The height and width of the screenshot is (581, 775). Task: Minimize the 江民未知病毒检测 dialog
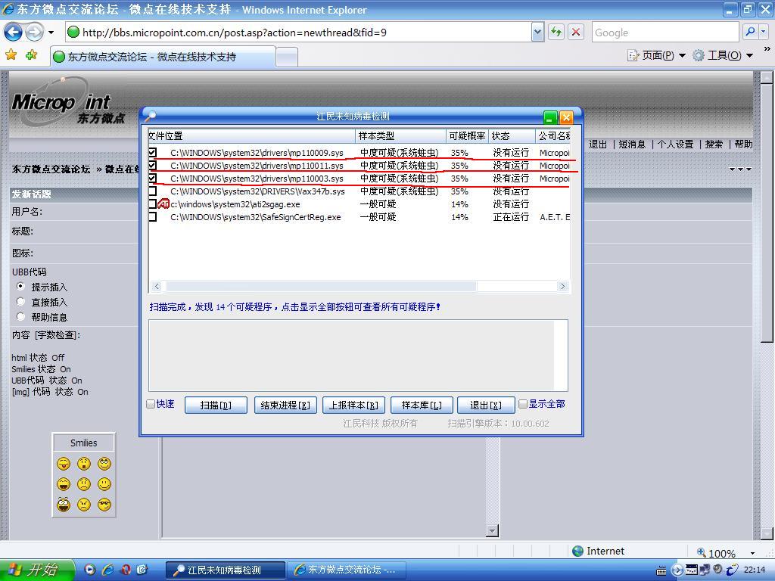(x=550, y=117)
